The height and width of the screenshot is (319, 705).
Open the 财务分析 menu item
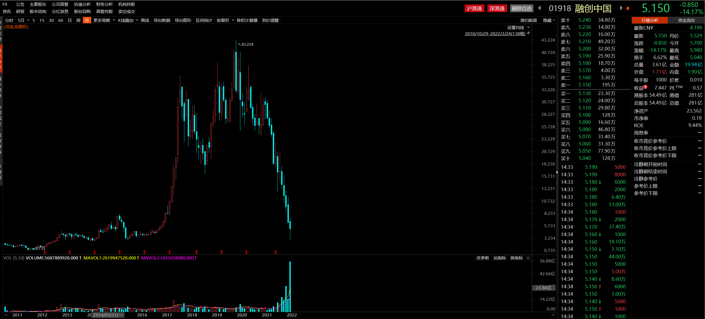[104, 4]
